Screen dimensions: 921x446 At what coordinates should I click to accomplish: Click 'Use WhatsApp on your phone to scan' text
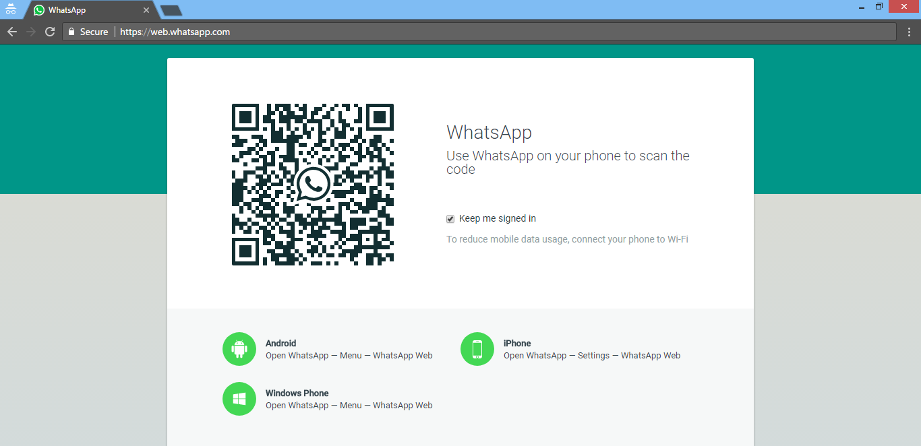pos(568,162)
